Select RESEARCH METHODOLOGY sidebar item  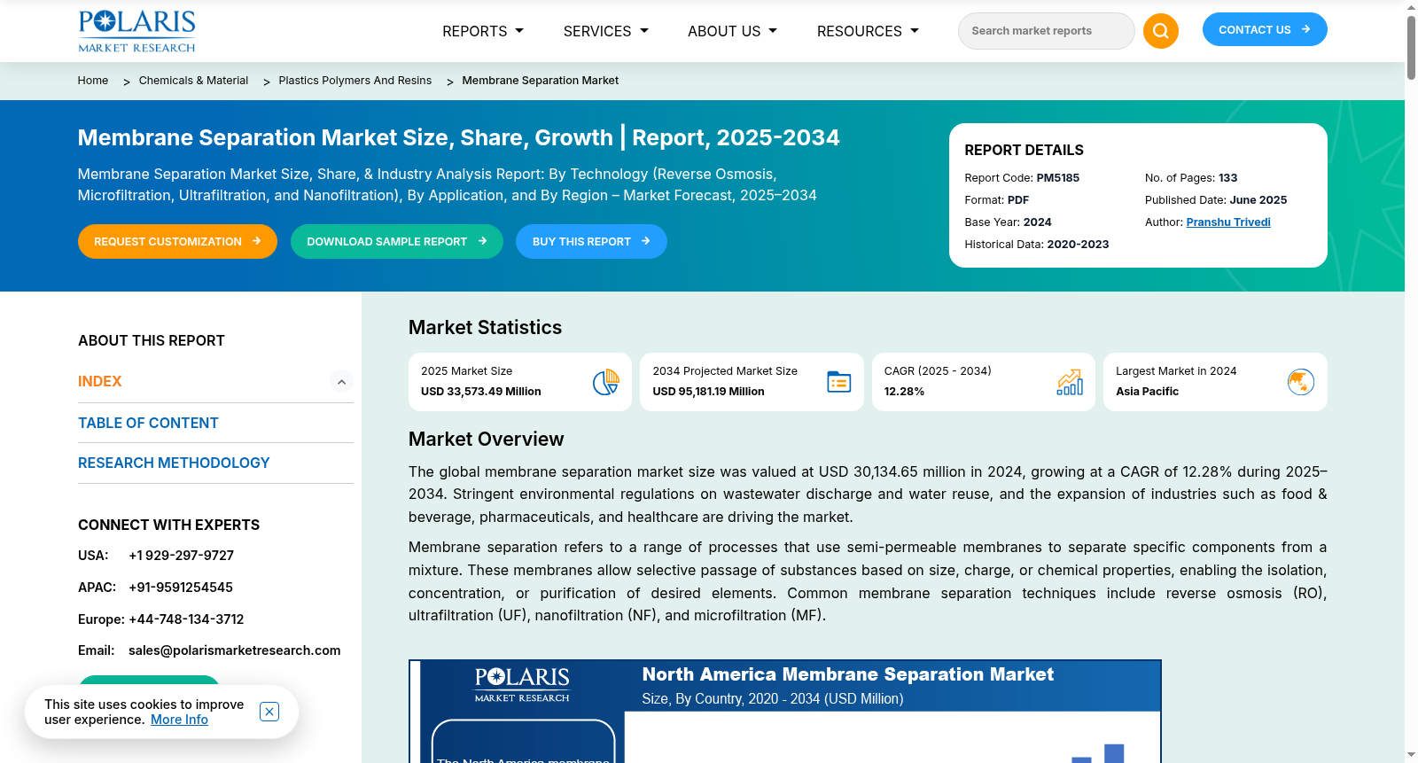tap(174, 463)
